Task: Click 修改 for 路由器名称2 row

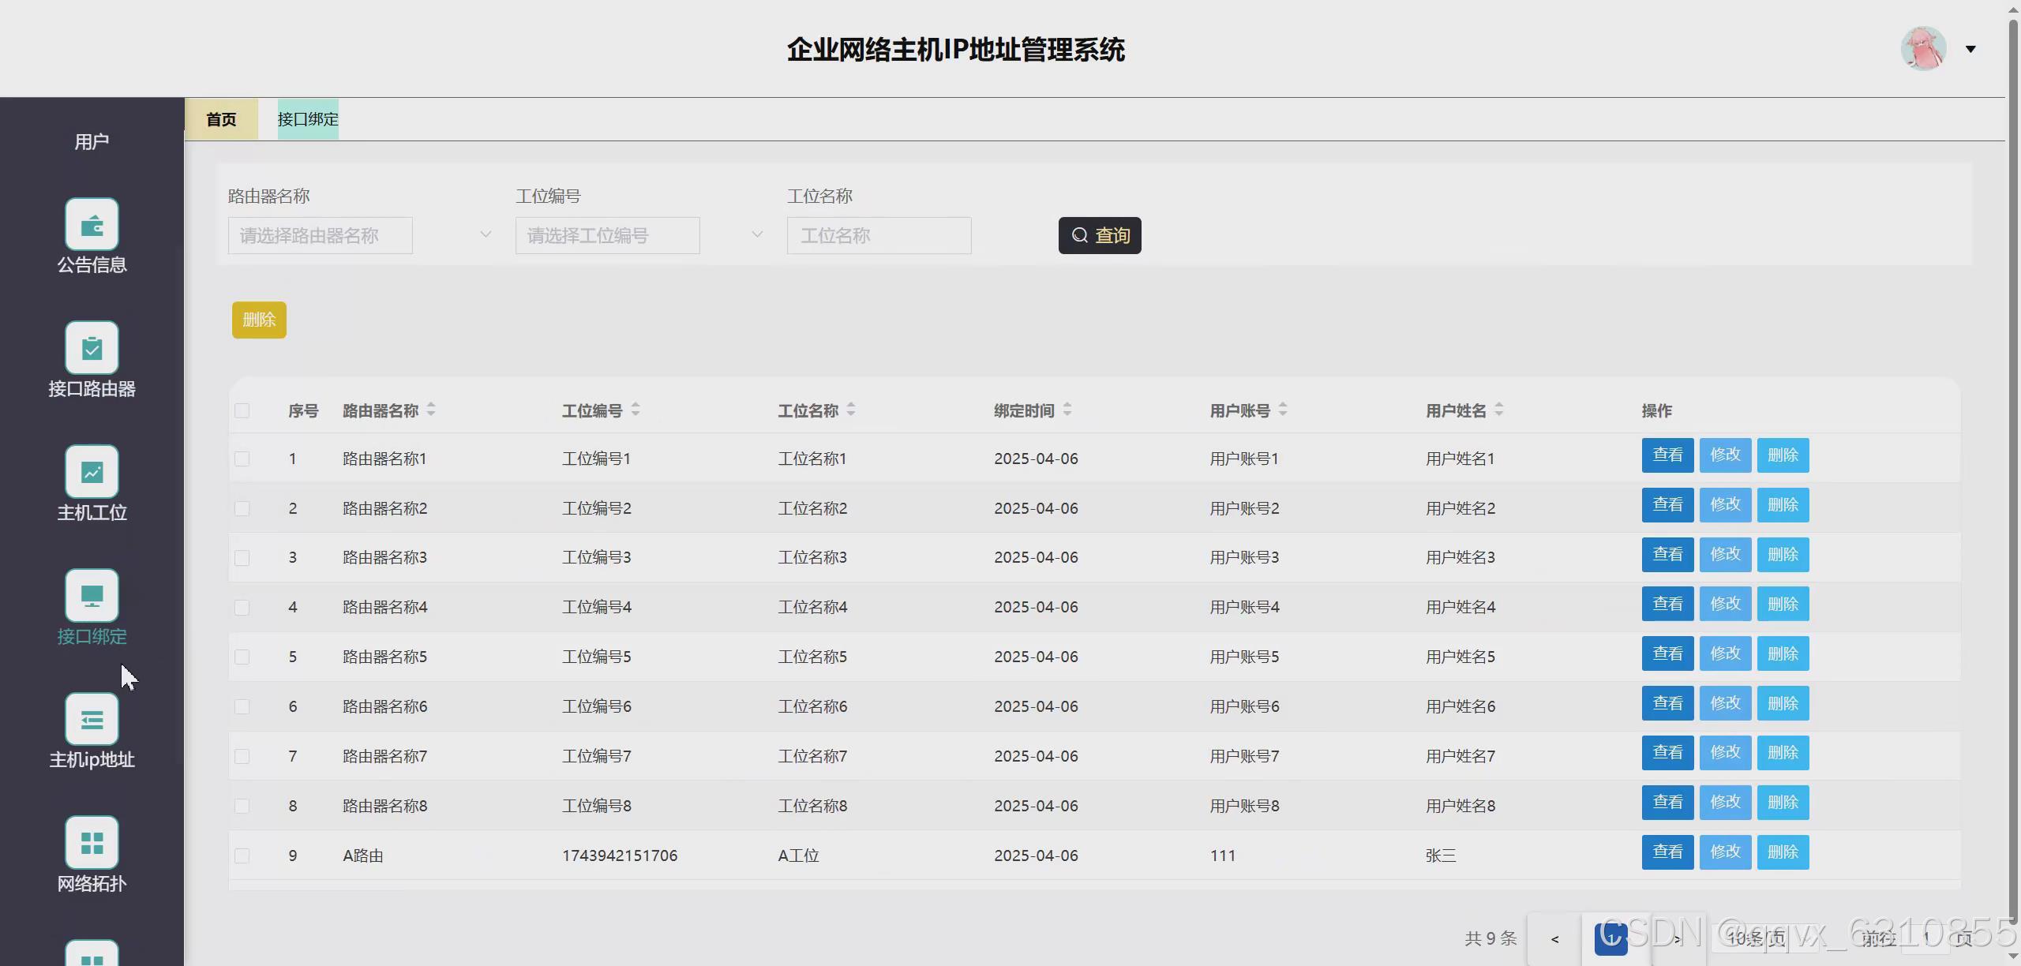Action: pyautogui.click(x=1725, y=505)
